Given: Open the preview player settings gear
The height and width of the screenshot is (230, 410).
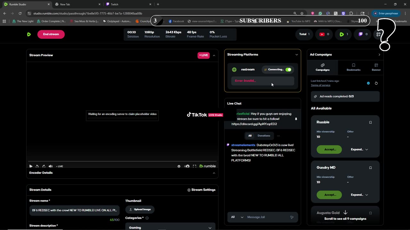Looking at the screenshot, I should click(179, 166).
